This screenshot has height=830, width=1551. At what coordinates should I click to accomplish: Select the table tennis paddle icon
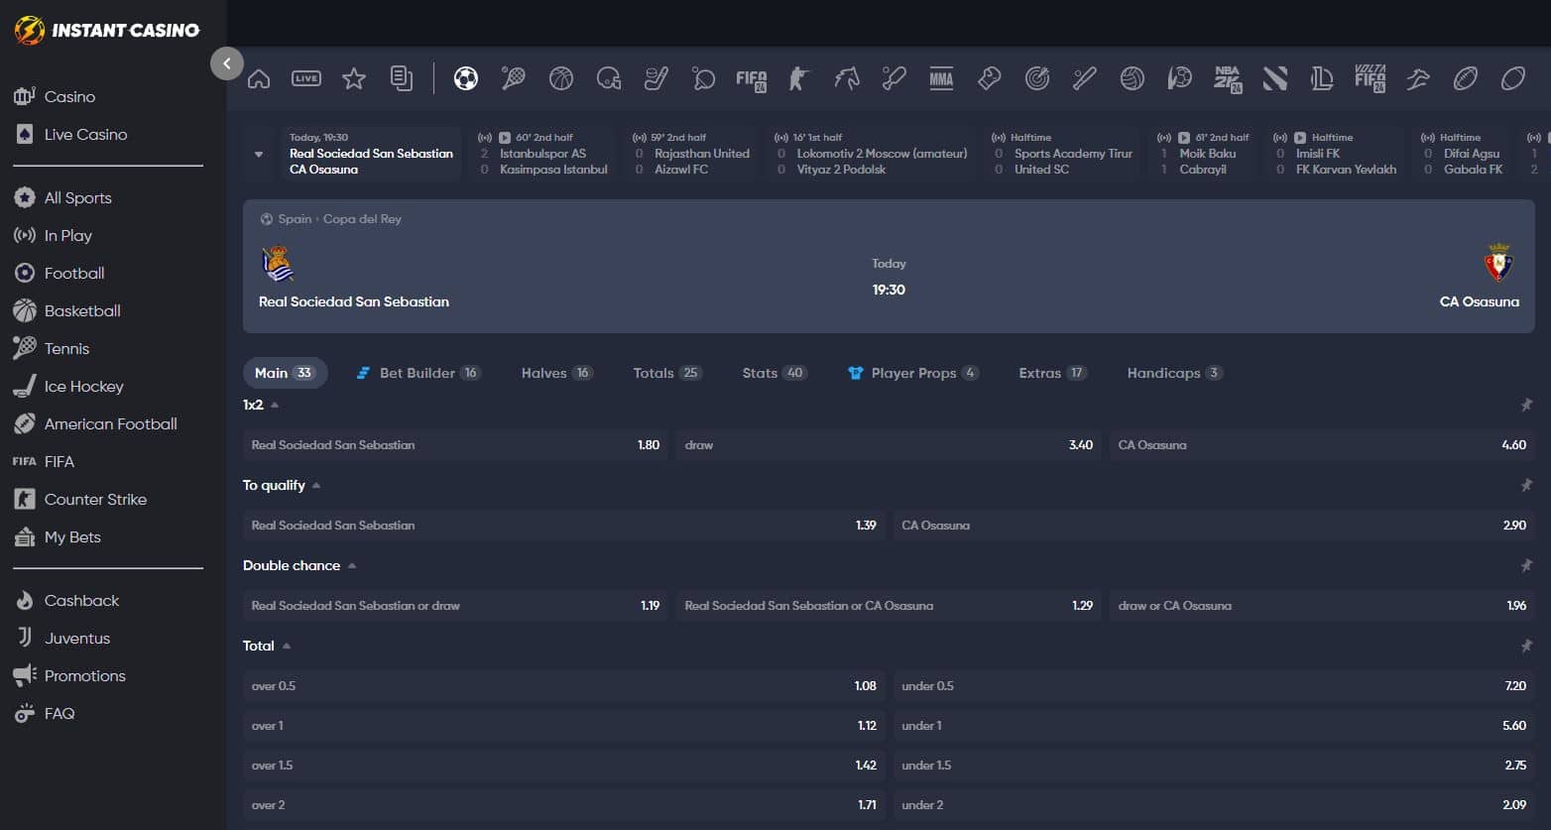click(704, 78)
